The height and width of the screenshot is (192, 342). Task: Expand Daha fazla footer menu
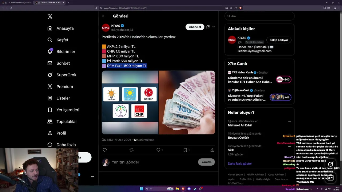281,179
